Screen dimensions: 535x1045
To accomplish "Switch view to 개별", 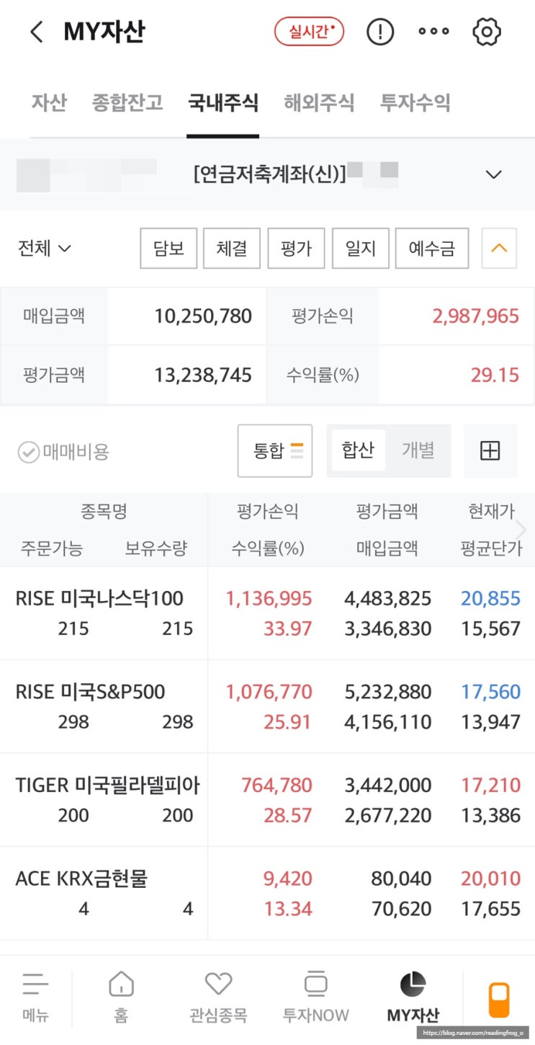I will [418, 451].
